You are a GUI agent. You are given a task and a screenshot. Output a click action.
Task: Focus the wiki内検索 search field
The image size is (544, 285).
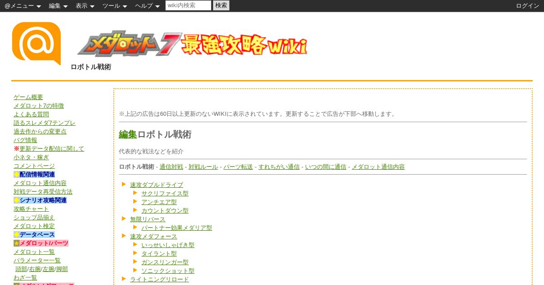click(x=188, y=5)
